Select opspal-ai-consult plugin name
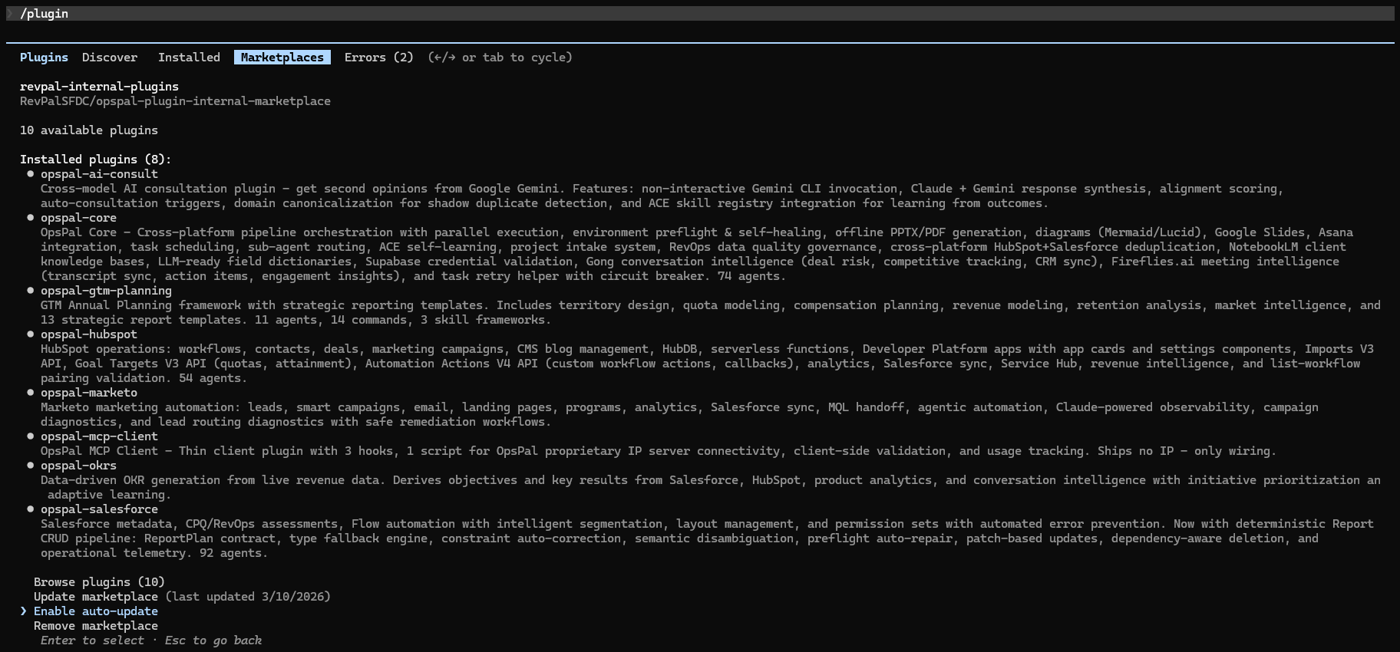1400x652 pixels. [99, 174]
